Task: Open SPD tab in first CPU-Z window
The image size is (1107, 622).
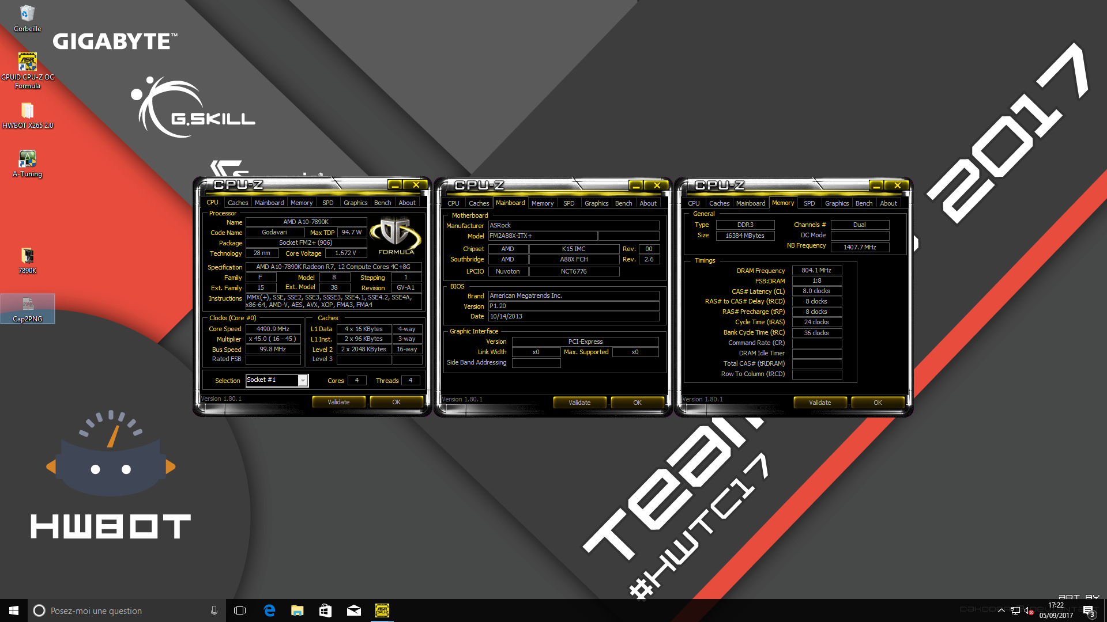Action: pyautogui.click(x=327, y=203)
